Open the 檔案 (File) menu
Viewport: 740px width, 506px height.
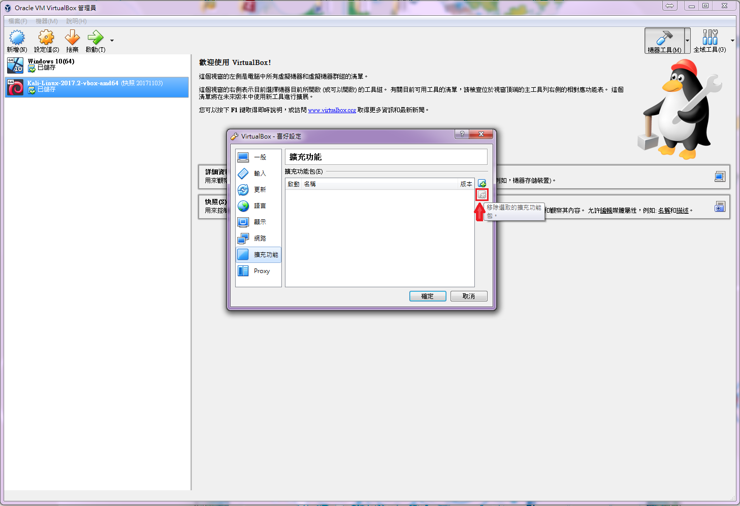click(x=18, y=21)
